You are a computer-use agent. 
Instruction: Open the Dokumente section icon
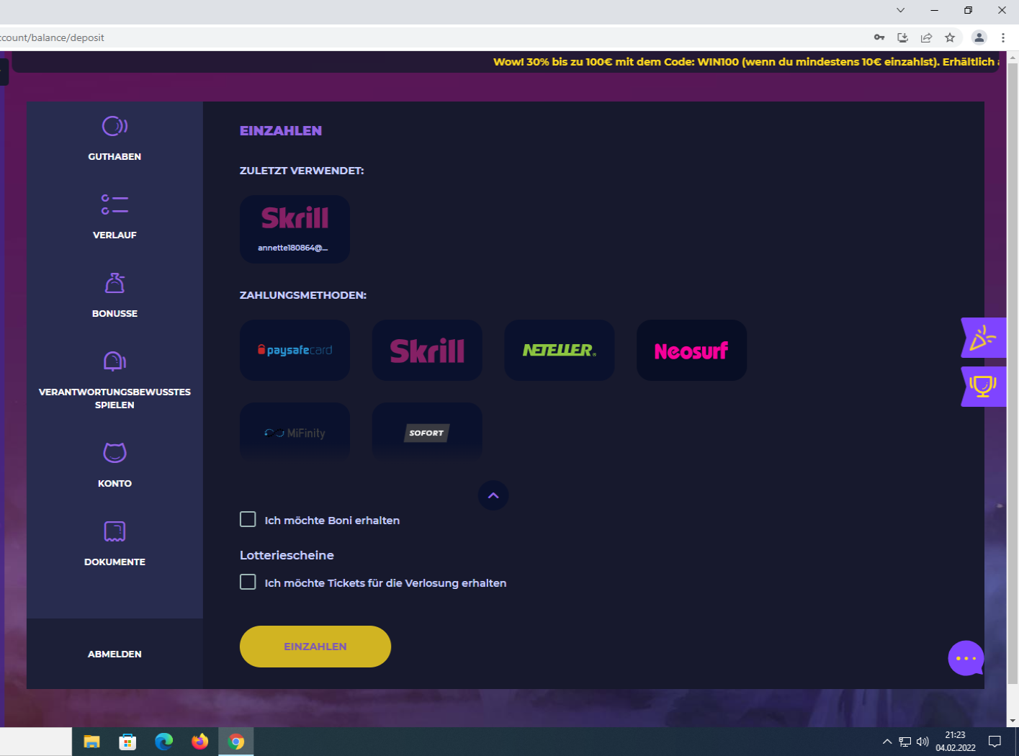115,531
